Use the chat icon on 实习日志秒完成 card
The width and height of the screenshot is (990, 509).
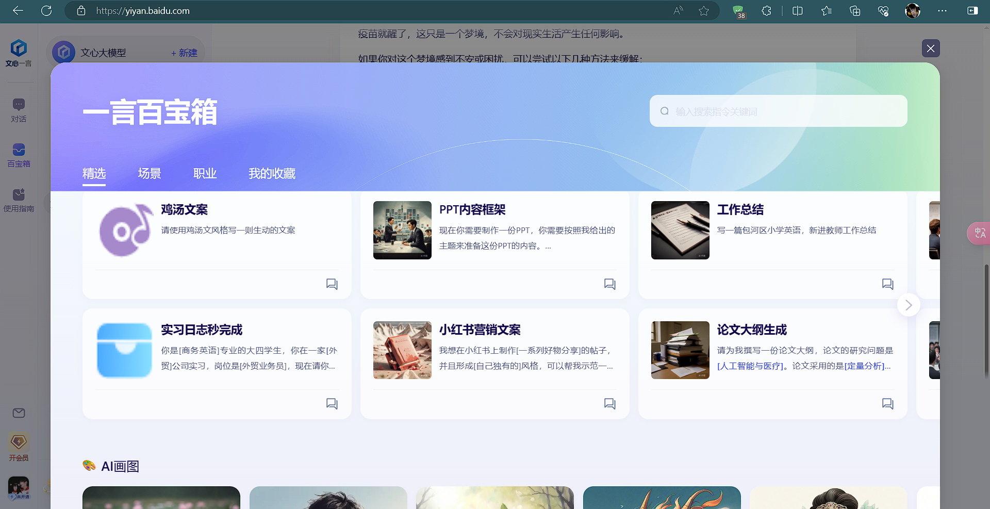332,404
